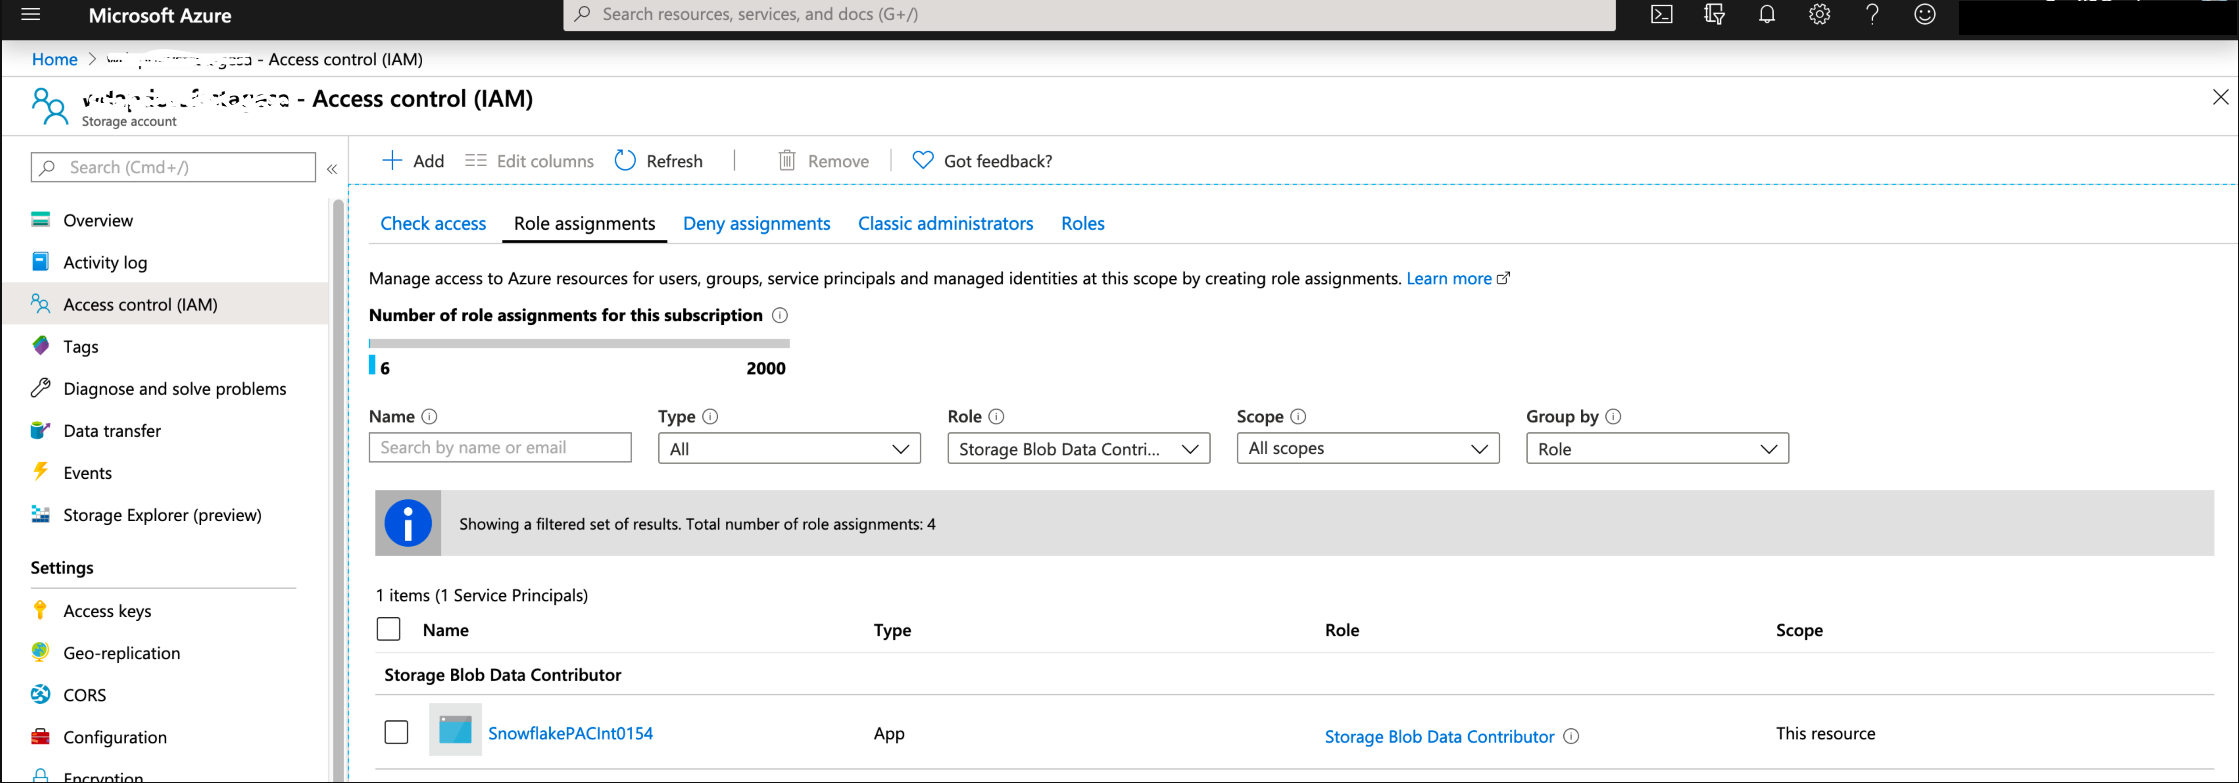Open the SnowflakePACInt0154 link
The width and height of the screenshot is (2239, 783).
(570, 733)
